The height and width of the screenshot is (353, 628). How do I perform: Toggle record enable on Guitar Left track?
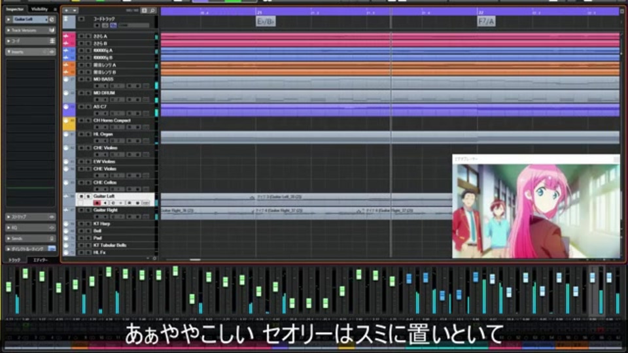97,203
